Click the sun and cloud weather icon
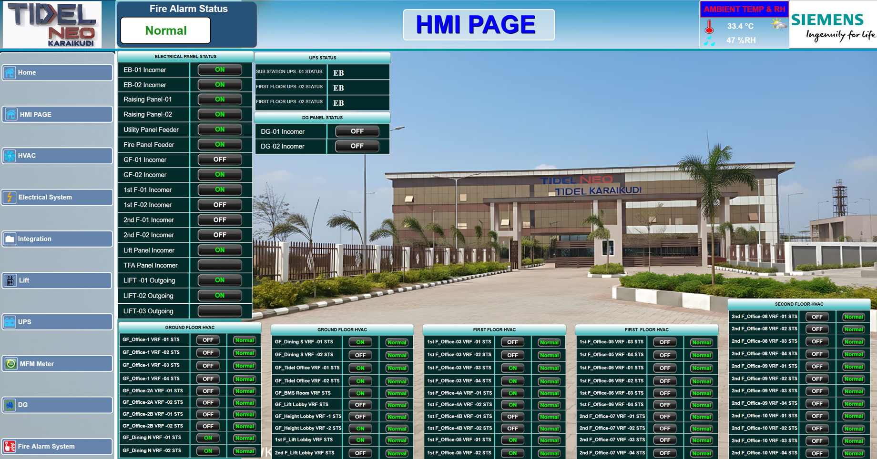Viewport: 877px width, 459px height. 779,24
